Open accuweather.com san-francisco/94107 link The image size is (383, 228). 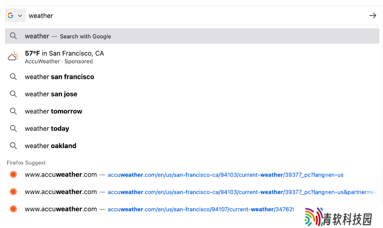click(x=201, y=209)
